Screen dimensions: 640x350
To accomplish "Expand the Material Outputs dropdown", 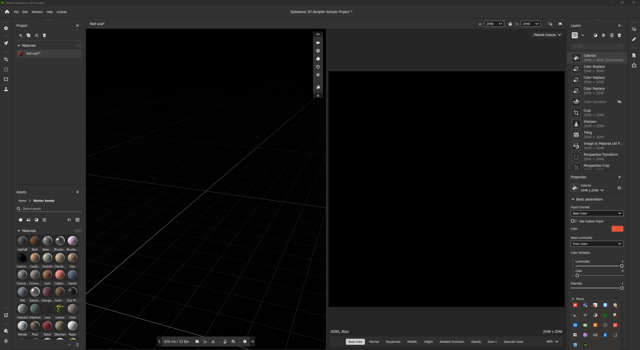I will point(547,35).
